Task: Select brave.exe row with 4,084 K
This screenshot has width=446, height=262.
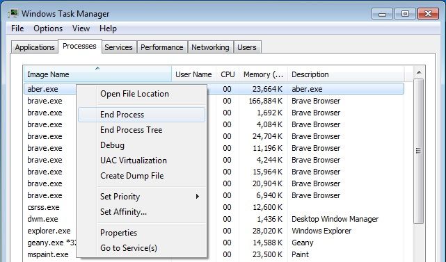Action: click(x=214, y=124)
